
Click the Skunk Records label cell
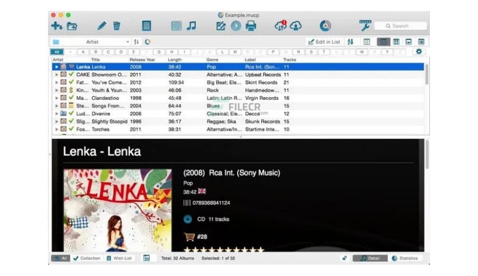[262, 121]
